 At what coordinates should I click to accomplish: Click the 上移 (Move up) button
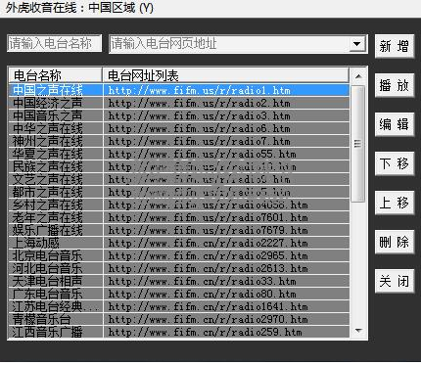point(395,203)
